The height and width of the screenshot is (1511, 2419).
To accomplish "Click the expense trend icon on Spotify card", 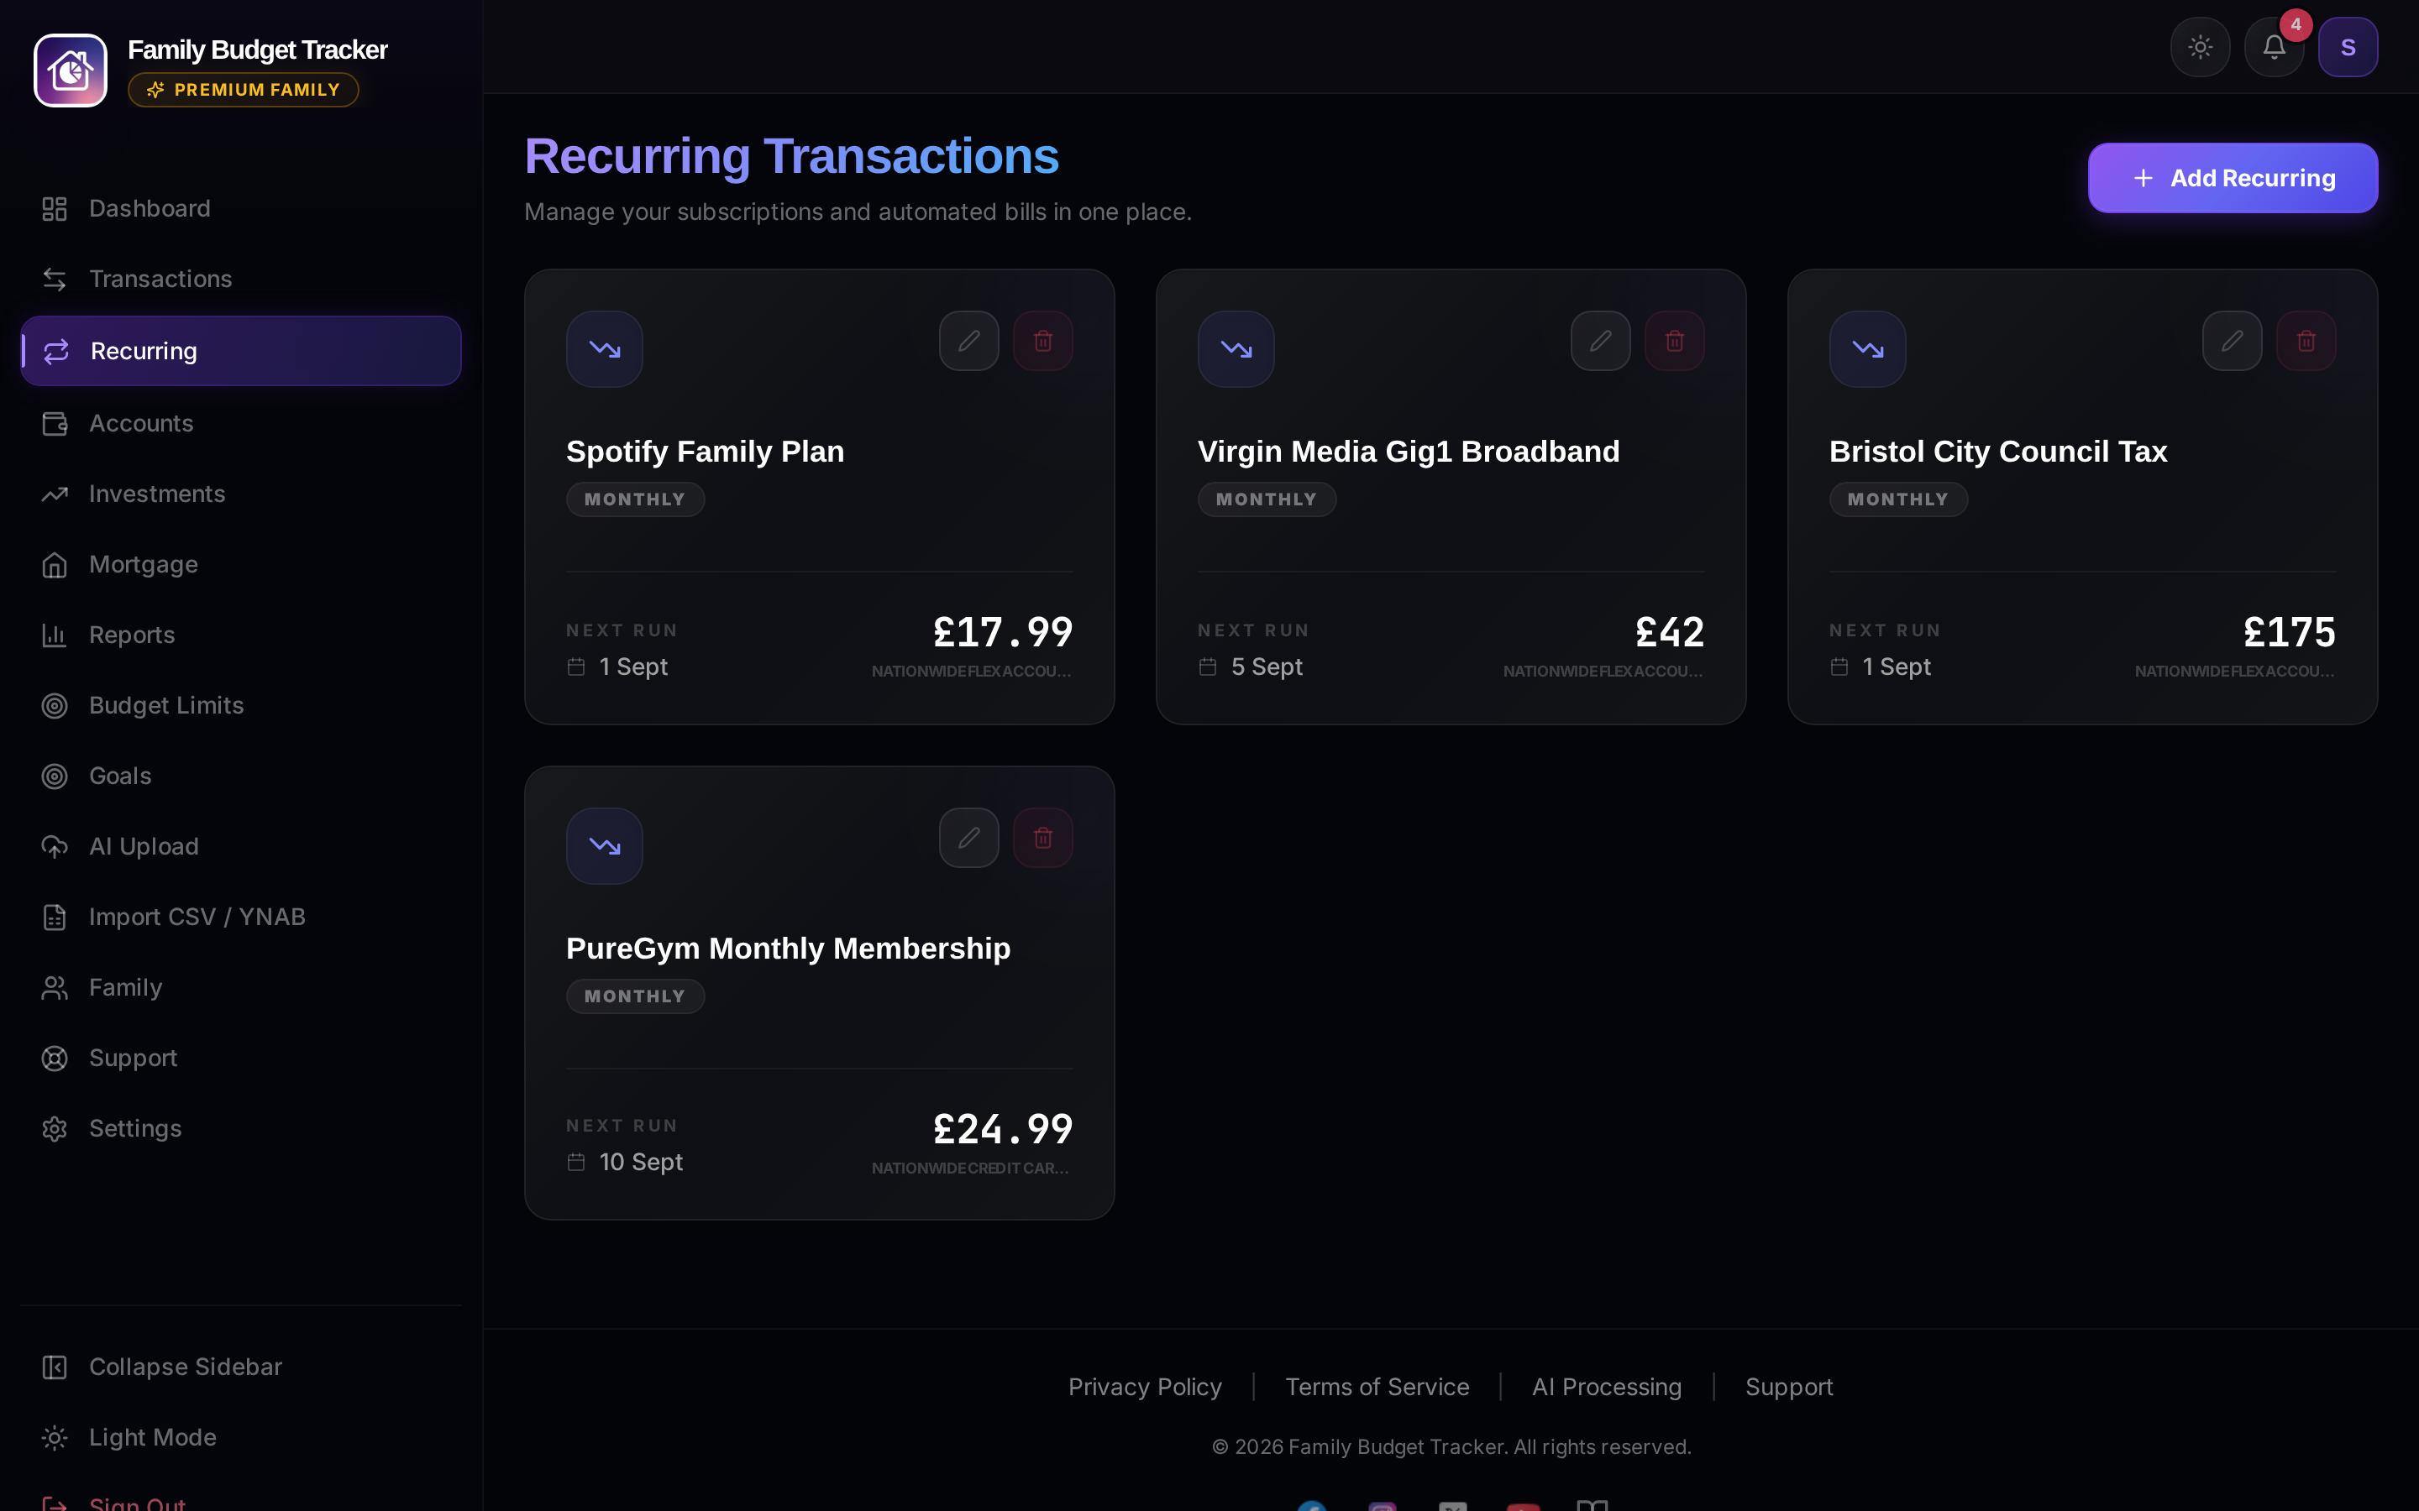I will [x=604, y=348].
